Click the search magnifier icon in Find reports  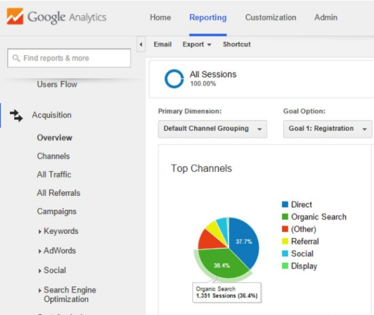(16, 58)
